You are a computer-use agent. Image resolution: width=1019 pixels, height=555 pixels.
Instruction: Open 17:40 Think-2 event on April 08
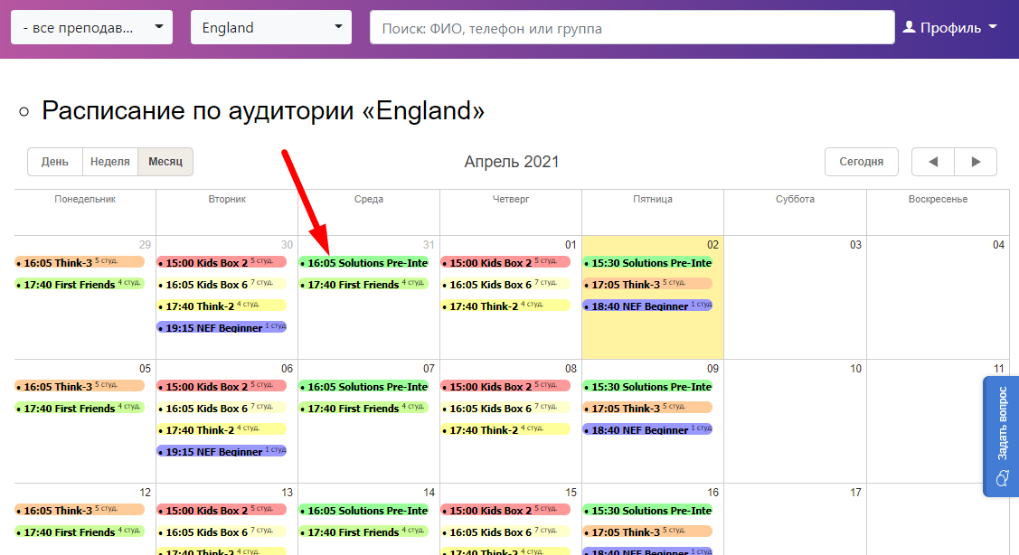[505, 429]
